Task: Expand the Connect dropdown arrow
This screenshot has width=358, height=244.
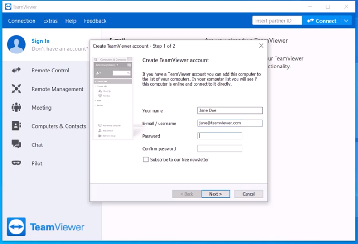Action: pyautogui.click(x=346, y=21)
